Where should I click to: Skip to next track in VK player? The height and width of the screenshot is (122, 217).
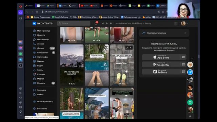point(111,23)
